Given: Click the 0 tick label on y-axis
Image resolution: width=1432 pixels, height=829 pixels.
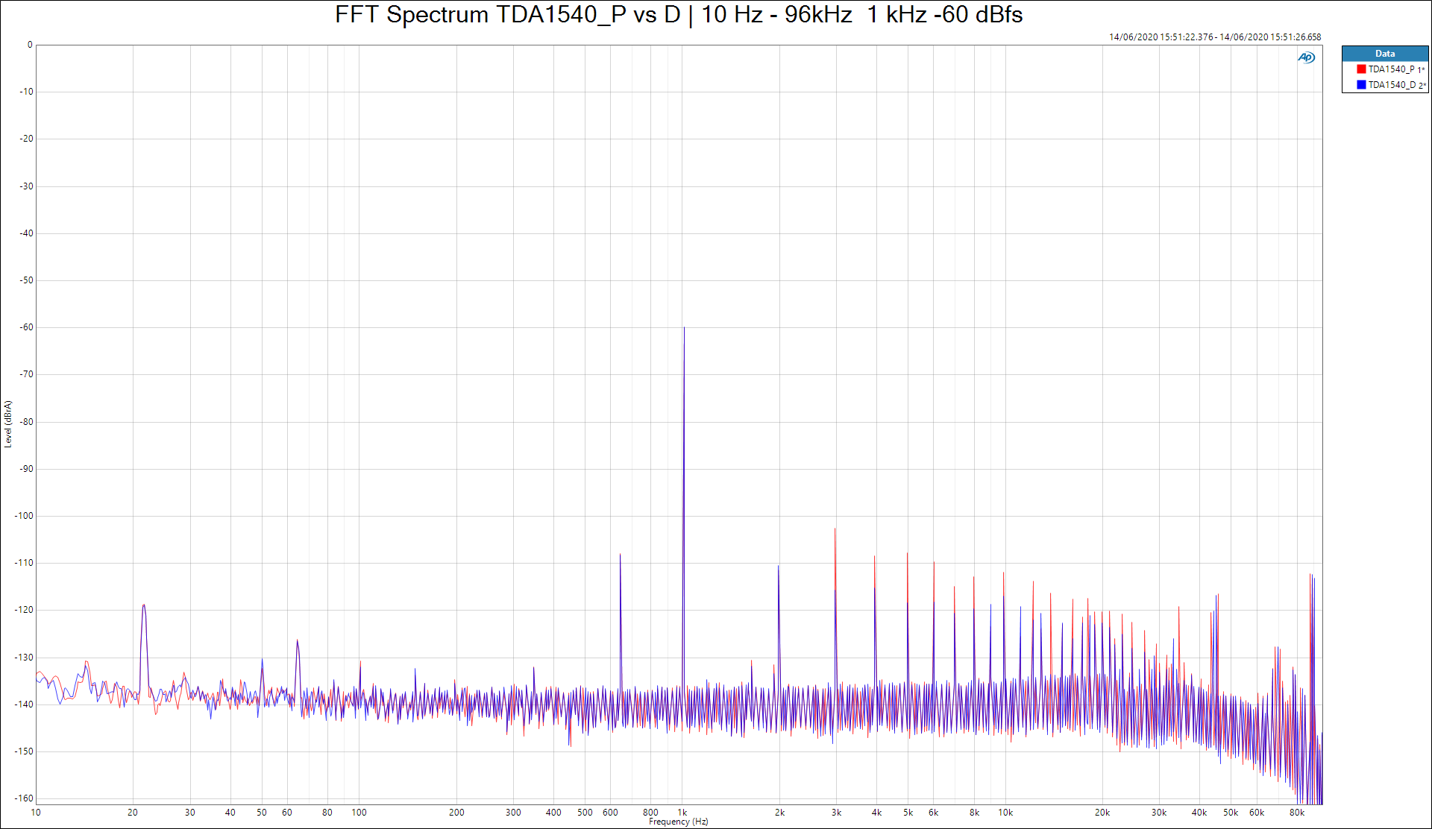Looking at the screenshot, I should (x=30, y=45).
